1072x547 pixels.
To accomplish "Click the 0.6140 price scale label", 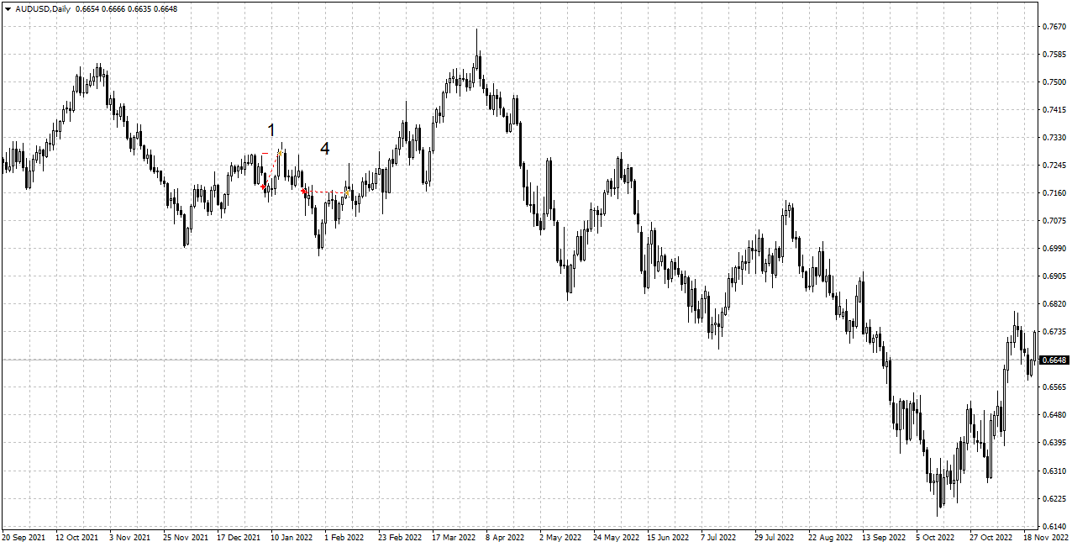I will click(x=1054, y=526).
